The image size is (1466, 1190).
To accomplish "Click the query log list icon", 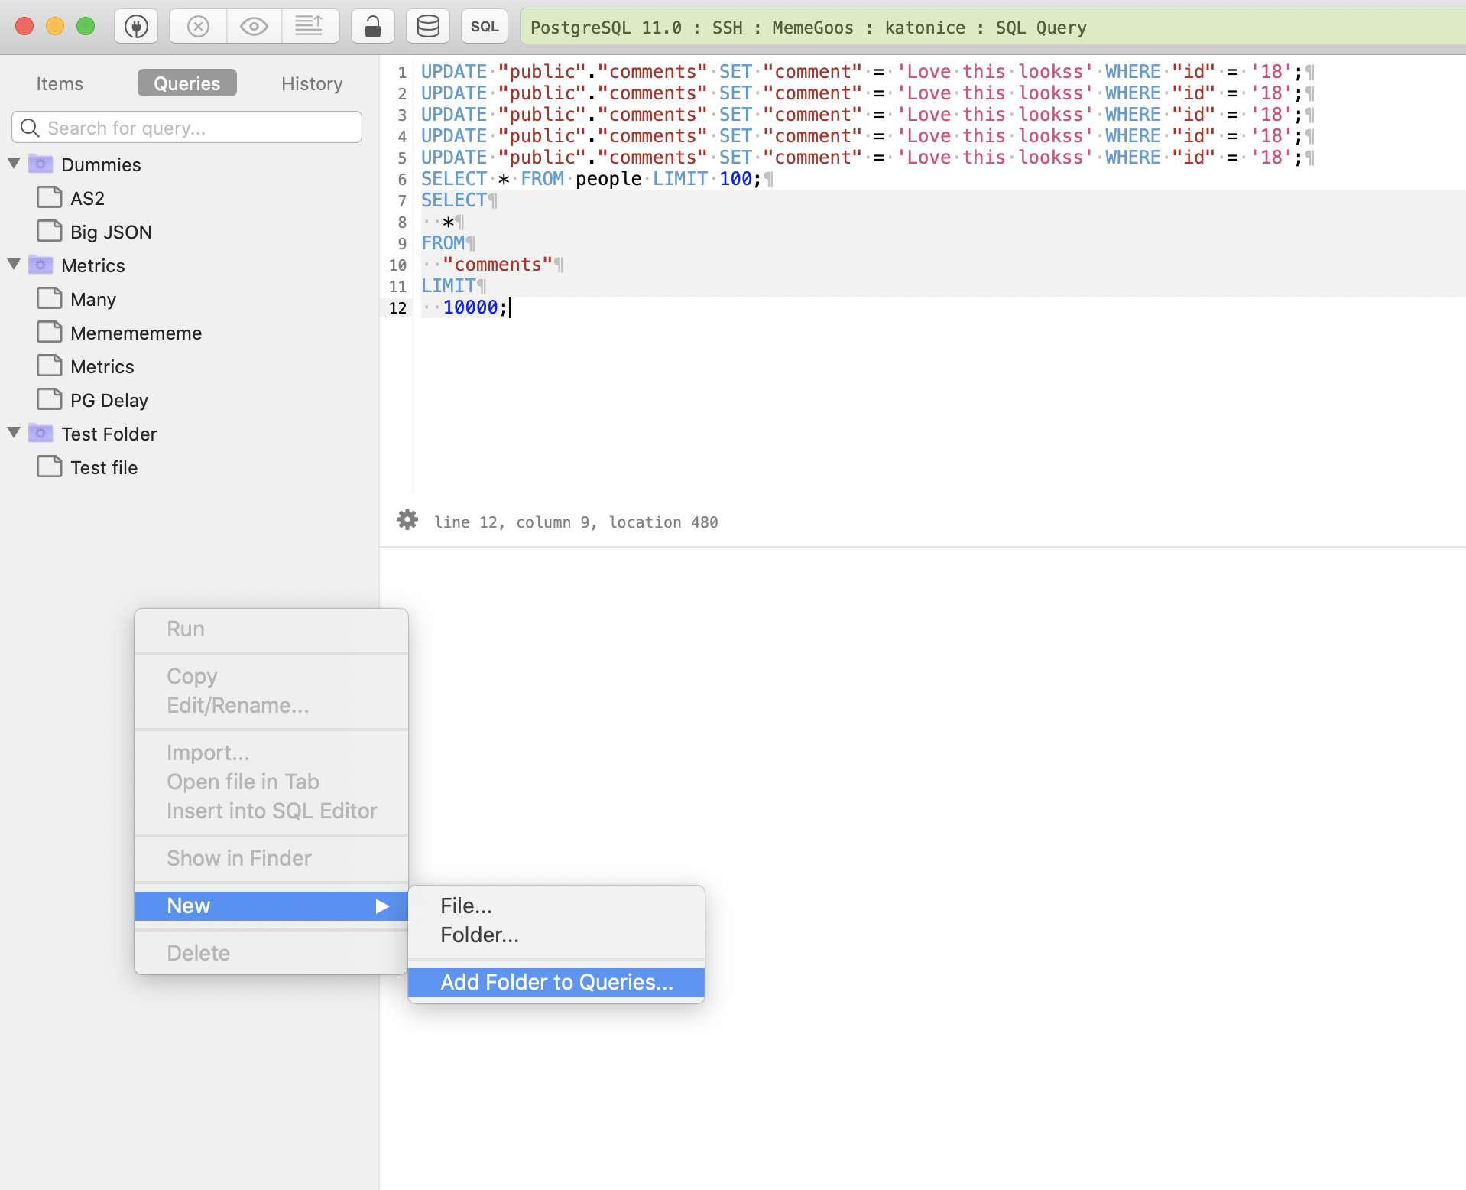I will [310, 25].
